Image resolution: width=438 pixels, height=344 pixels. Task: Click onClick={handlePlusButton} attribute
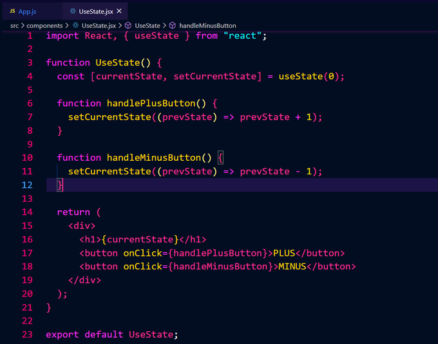pos(195,253)
